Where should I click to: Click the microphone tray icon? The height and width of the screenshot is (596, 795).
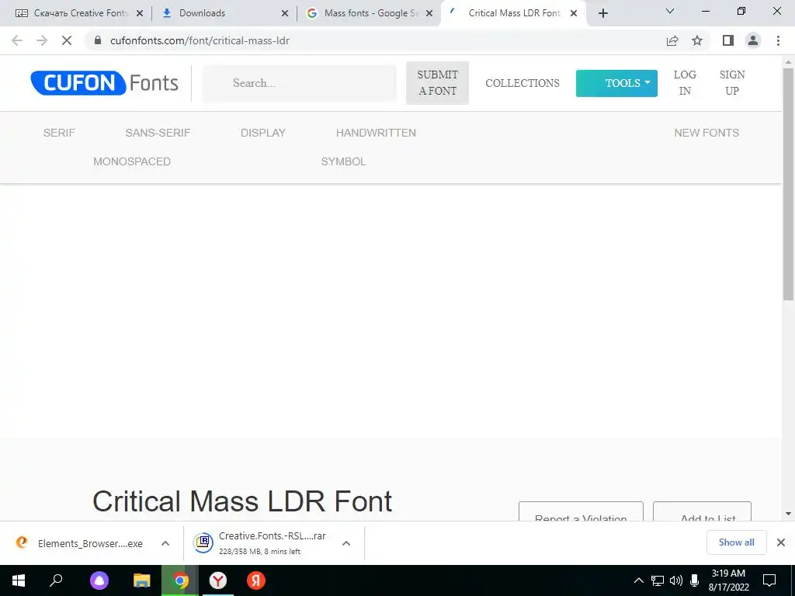[695, 580]
